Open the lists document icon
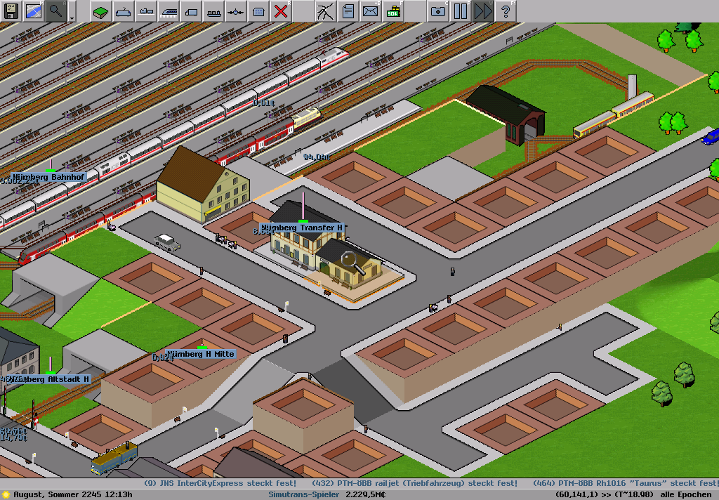Viewport: 719px width, 500px height. point(348,11)
